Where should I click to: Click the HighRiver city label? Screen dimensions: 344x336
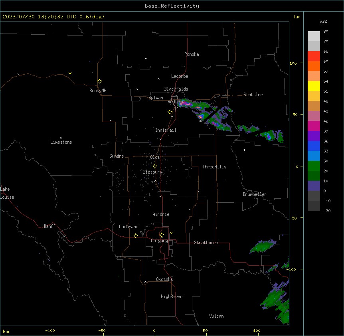[172, 296]
